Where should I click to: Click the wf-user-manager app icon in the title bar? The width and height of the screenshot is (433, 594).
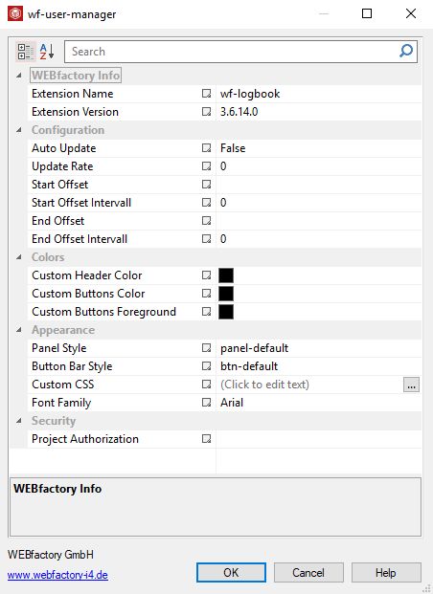point(15,14)
